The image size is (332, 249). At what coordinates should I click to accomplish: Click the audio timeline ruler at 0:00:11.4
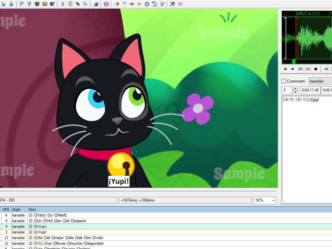click(x=303, y=14)
